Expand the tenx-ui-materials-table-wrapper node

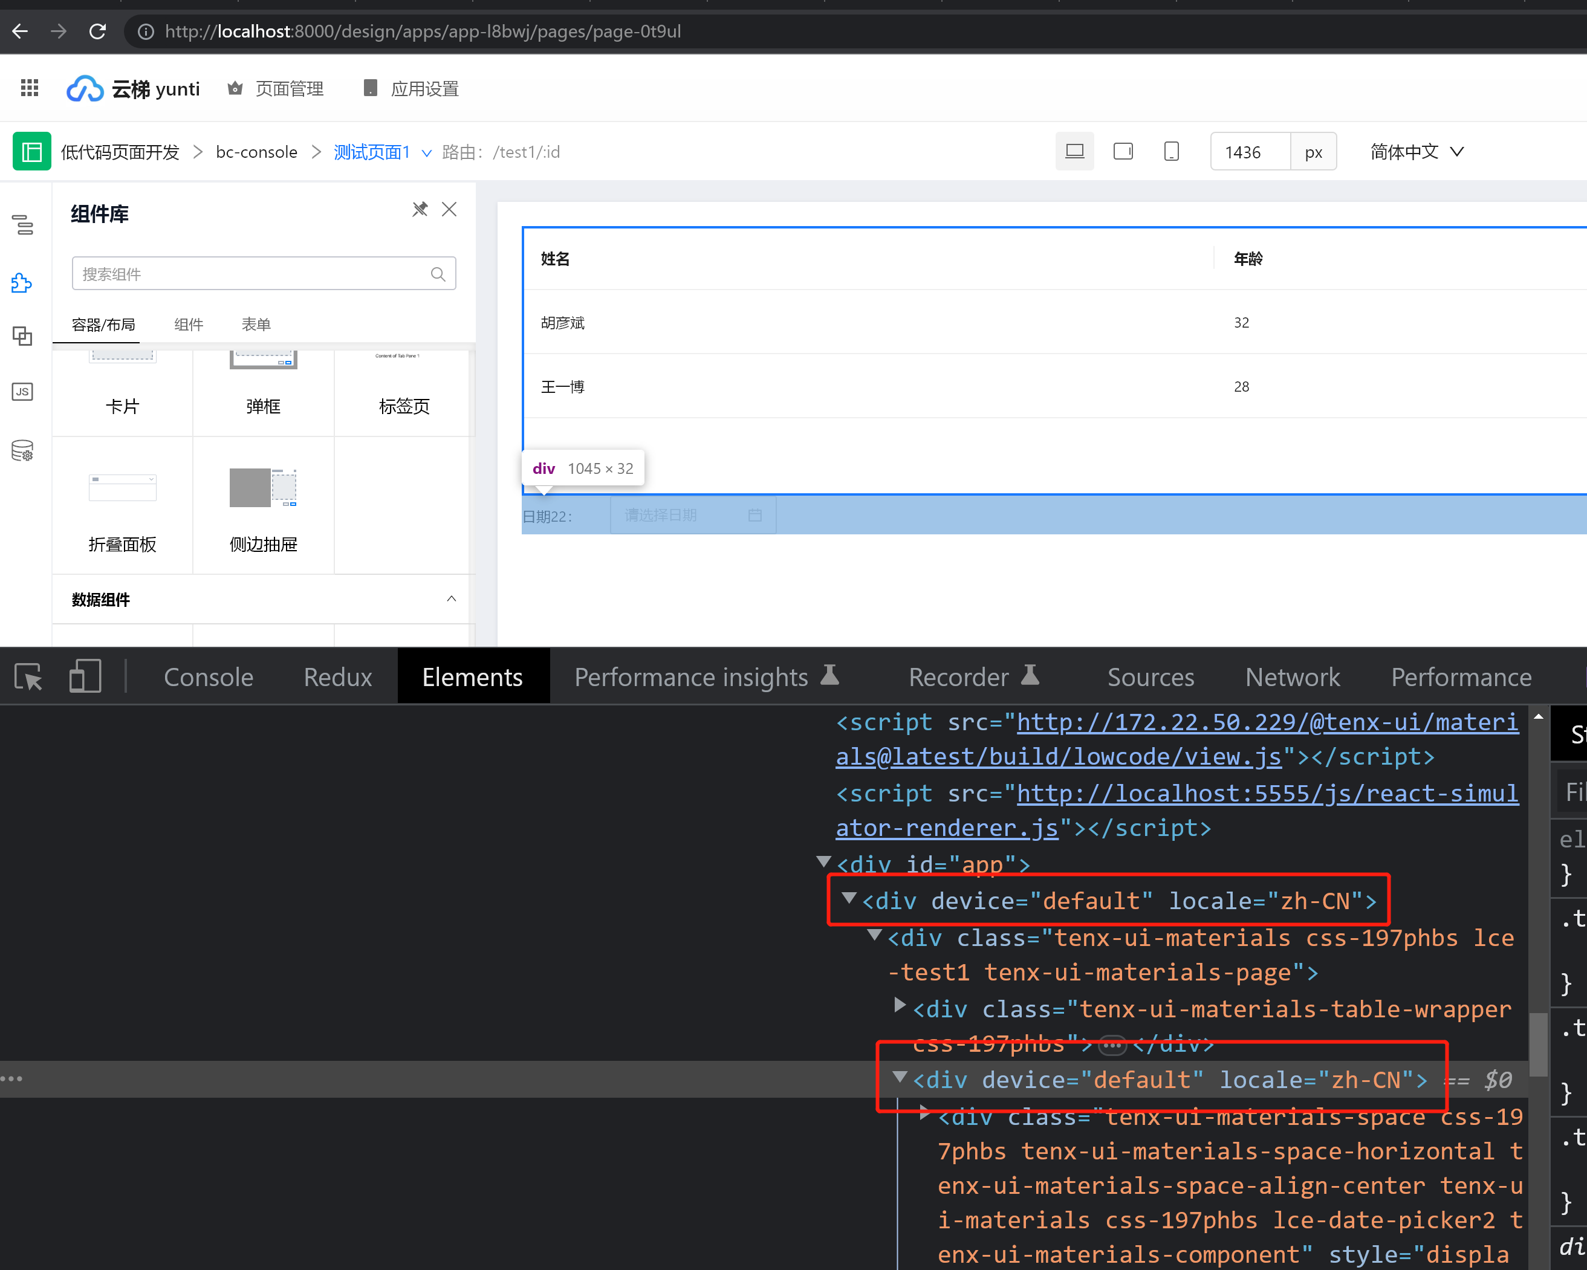click(x=900, y=1006)
